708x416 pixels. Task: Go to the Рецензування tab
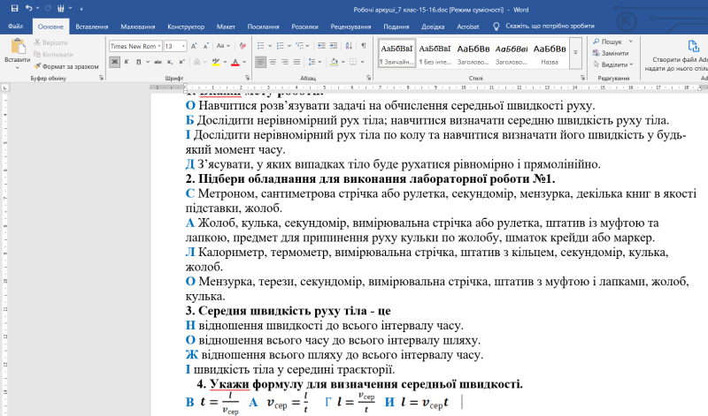click(x=350, y=26)
